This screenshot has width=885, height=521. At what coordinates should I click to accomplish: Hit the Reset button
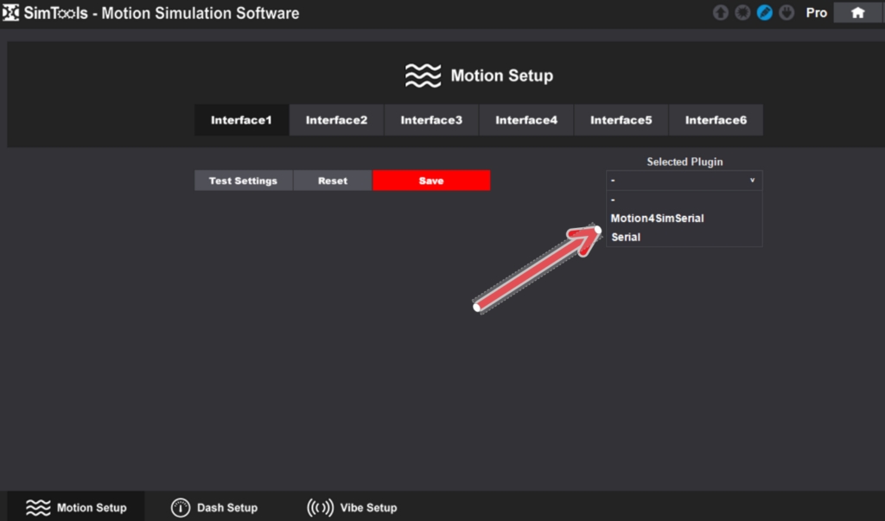(x=333, y=181)
